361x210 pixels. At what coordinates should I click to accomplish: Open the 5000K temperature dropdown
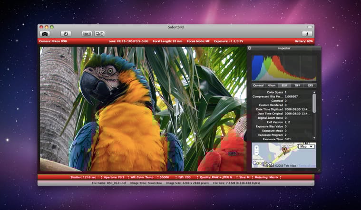(168, 177)
